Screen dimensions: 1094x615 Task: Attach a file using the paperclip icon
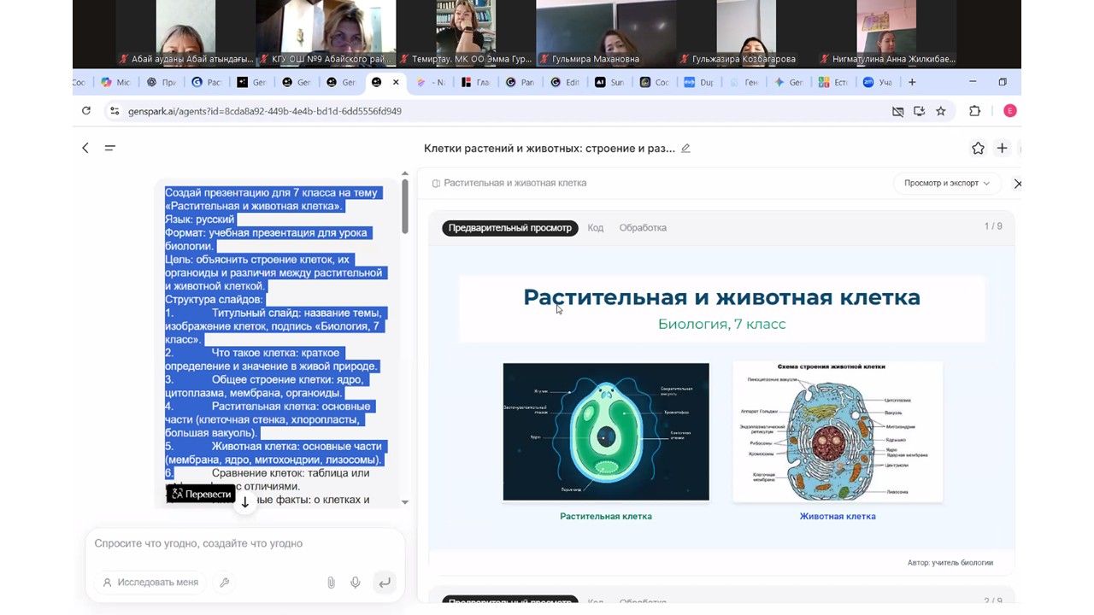click(x=331, y=583)
